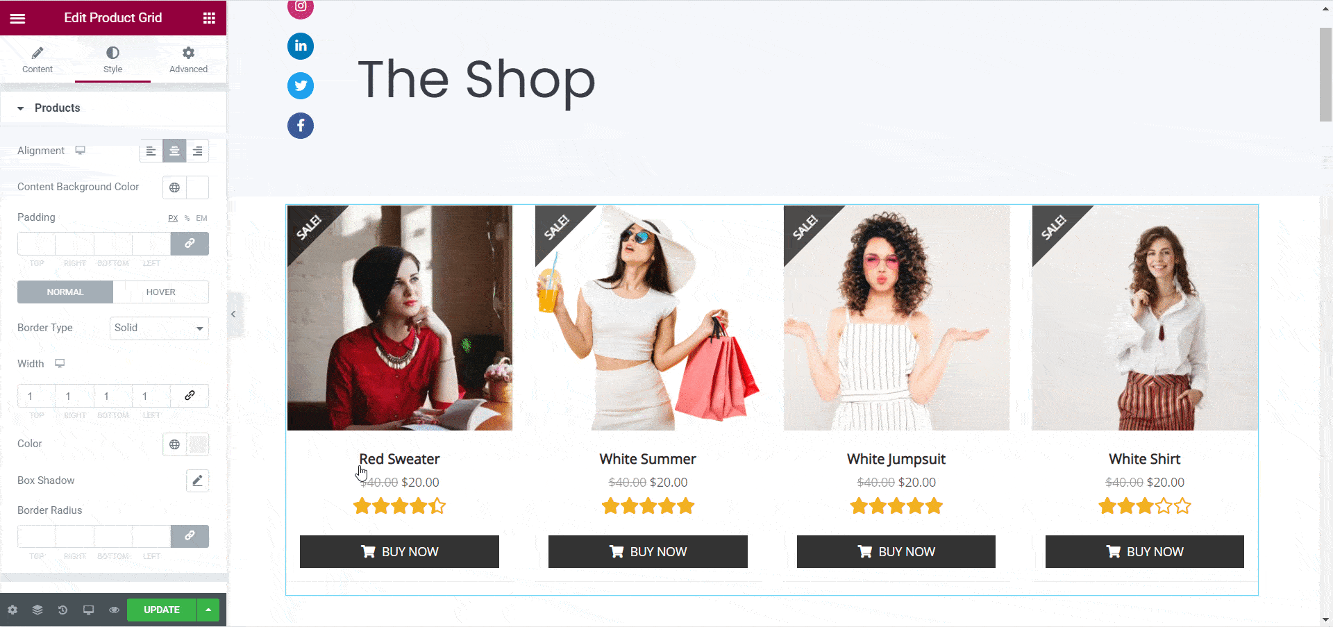Open save options arrow next to Update
The height and width of the screenshot is (627, 1333).
pyautogui.click(x=208, y=610)
